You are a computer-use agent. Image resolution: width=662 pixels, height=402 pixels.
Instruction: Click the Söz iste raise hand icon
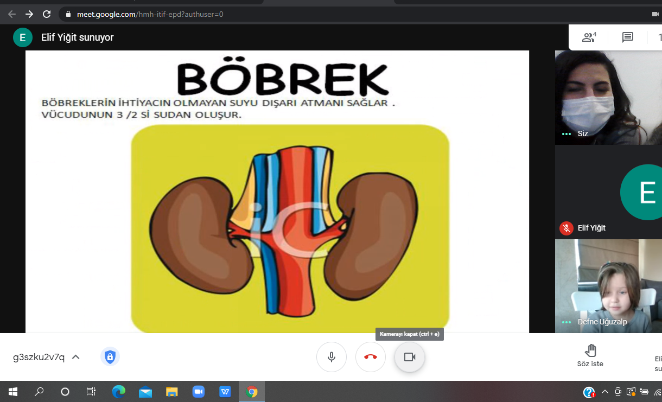coord(590,350)
